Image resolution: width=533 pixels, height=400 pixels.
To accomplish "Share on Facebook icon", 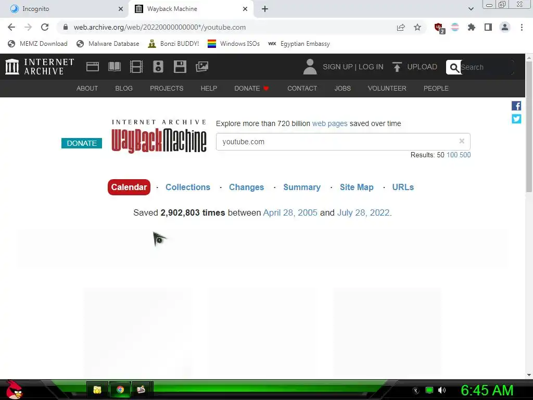I will point(516,106).
